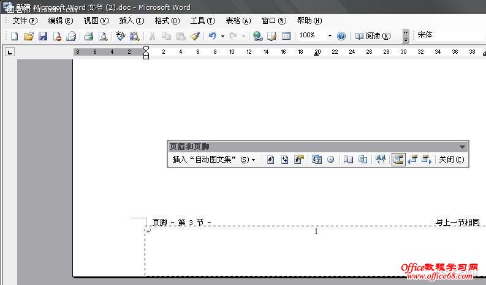The height and width of the screenshot is (285, 486).
Task: Switch between header and footer
Action: pos(398,160)
